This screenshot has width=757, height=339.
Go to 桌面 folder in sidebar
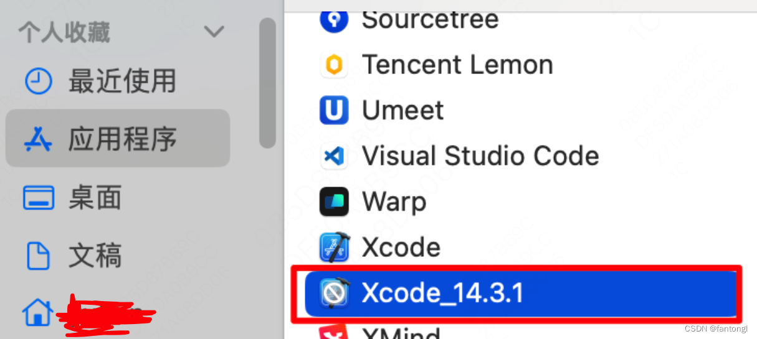point(73,198)
